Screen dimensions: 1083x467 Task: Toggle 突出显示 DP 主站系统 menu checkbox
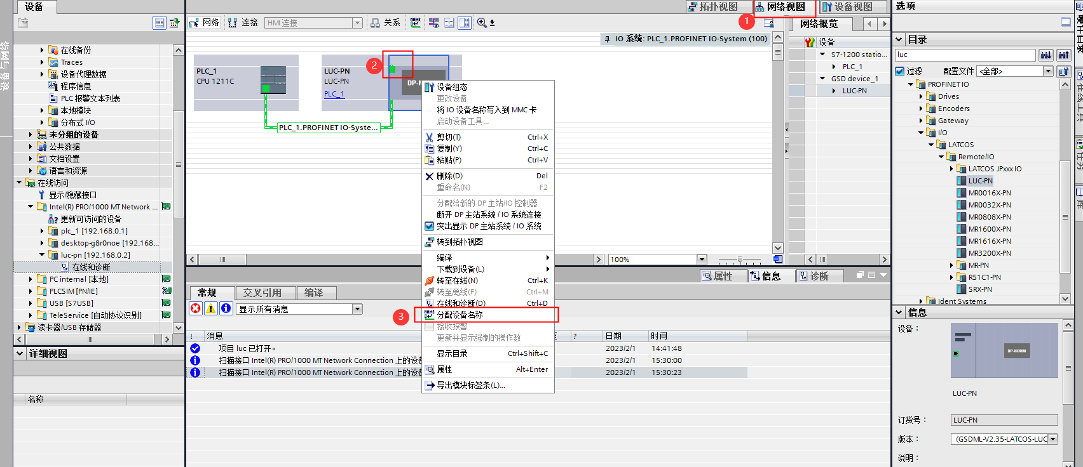430,226
